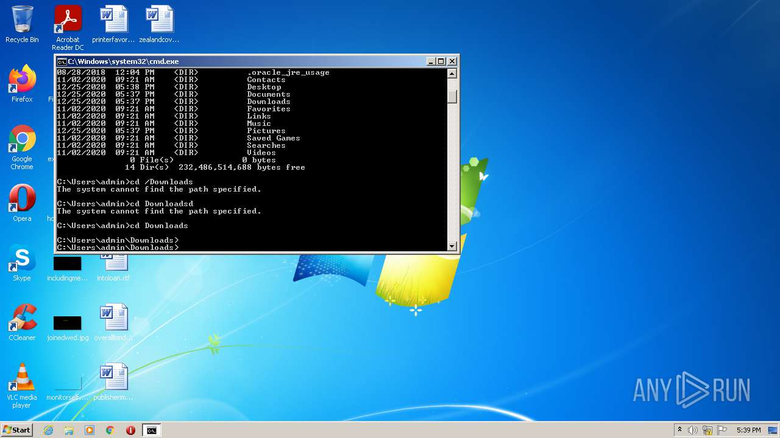Click the cmd.exe taskbar button

tap(151, 430)
